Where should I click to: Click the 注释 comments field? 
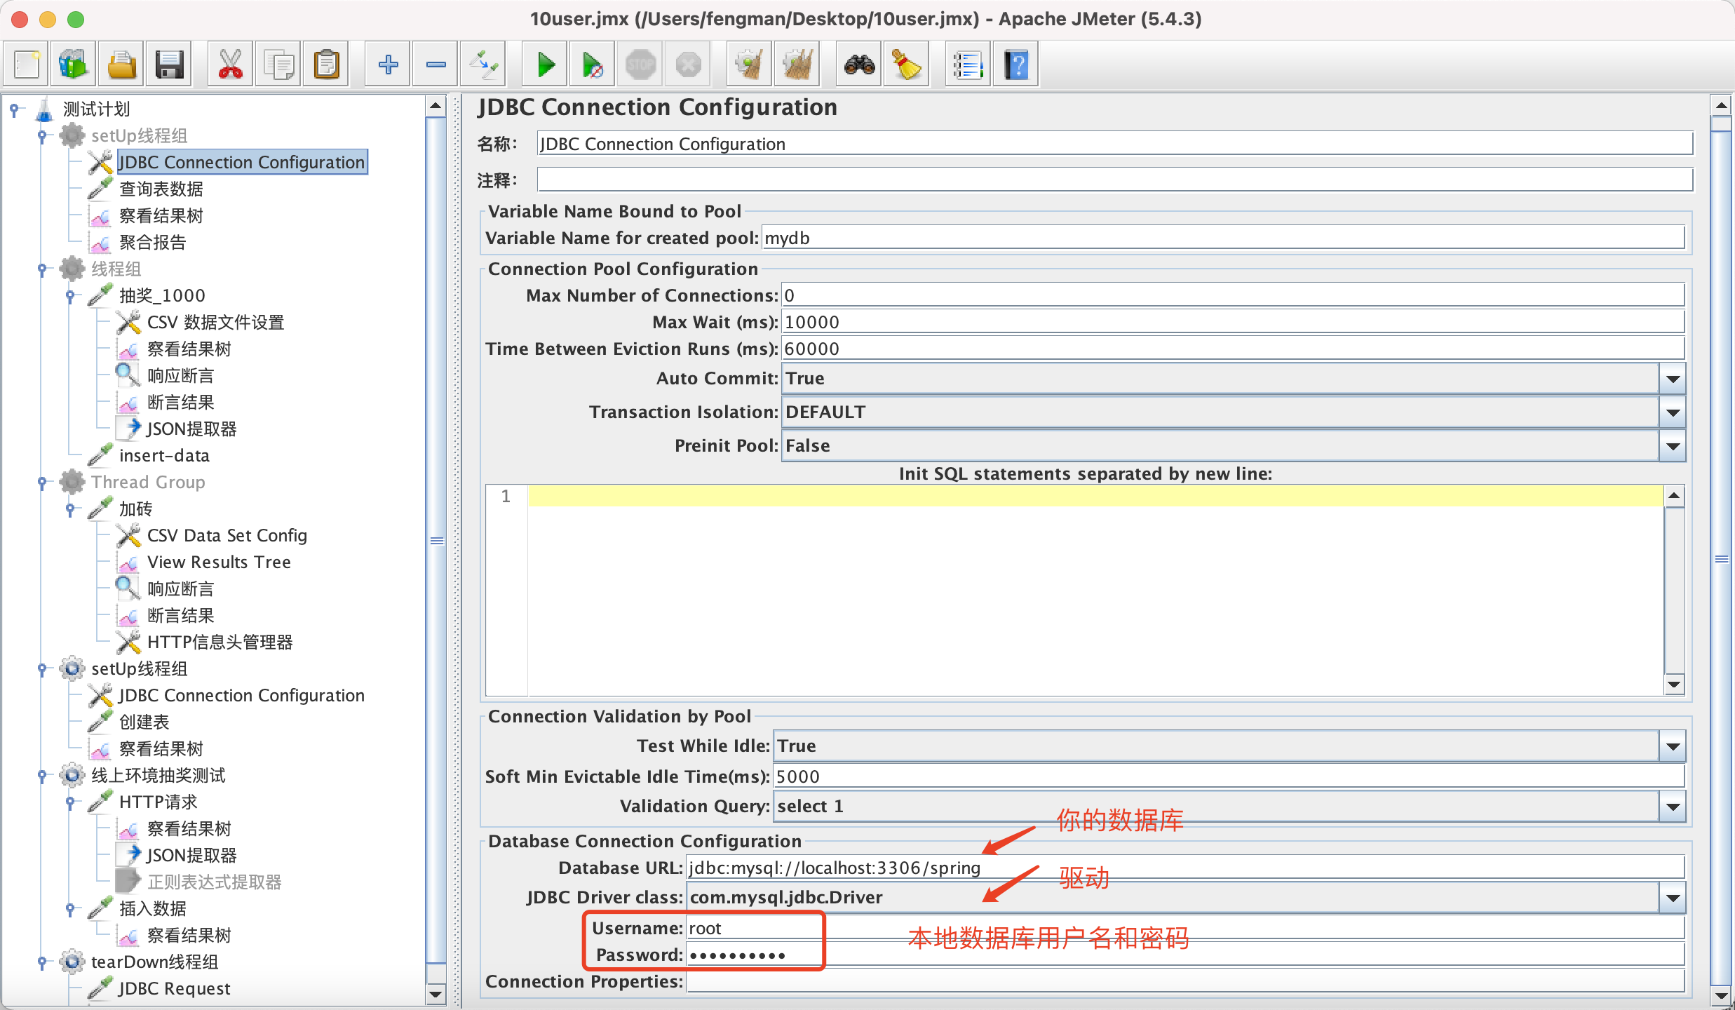(x=1115, y=180)
